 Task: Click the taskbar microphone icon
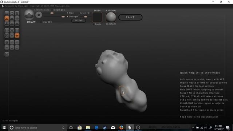[x=63, y=128]
